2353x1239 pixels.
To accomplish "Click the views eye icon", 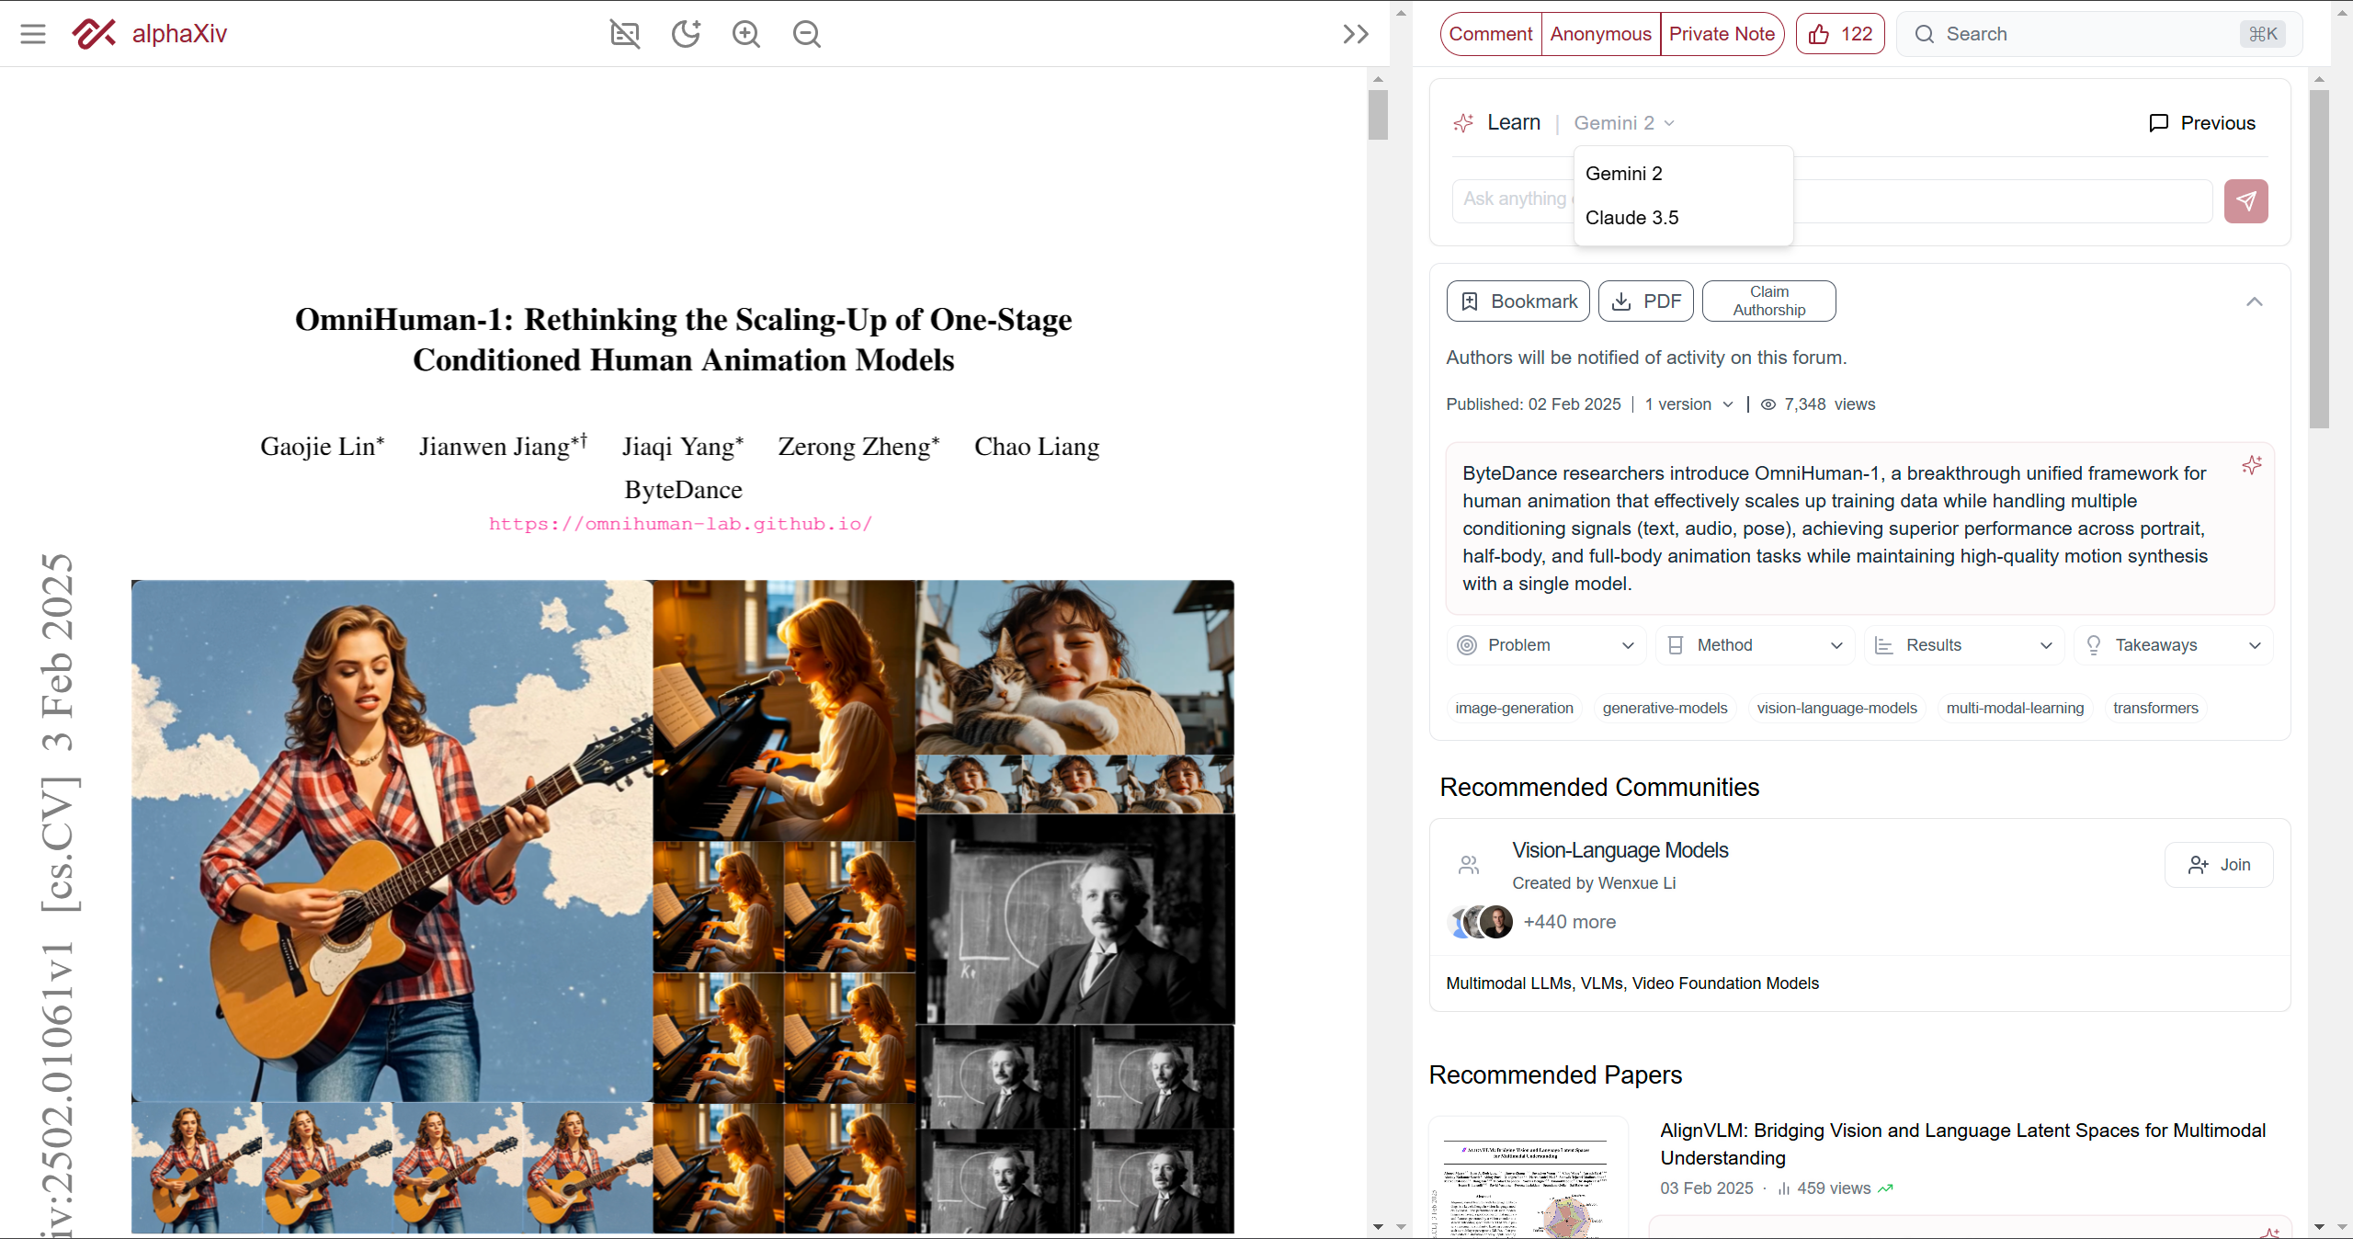I will 1768,404.
